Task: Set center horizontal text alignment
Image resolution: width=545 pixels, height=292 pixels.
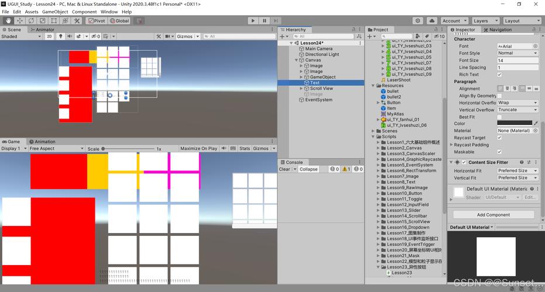Action: (508, 89)
